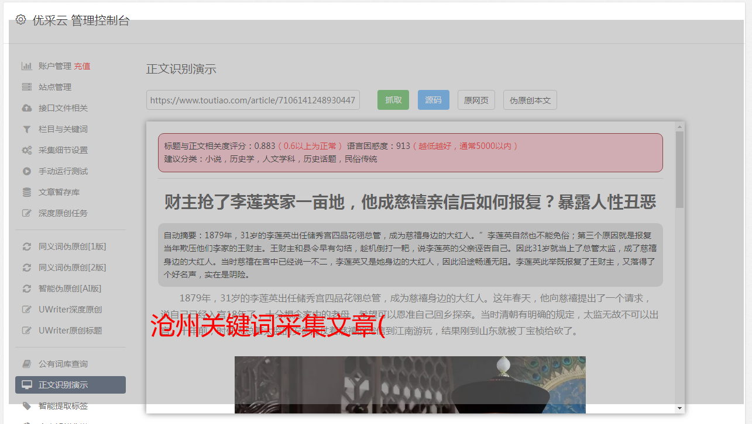Click the 建议分类 line in score box

pos(271,159)
